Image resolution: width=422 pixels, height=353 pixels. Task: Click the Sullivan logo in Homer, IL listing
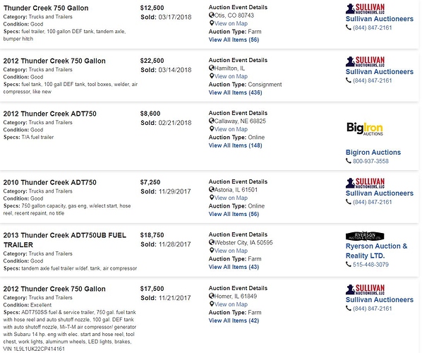[x=365, y=289]
